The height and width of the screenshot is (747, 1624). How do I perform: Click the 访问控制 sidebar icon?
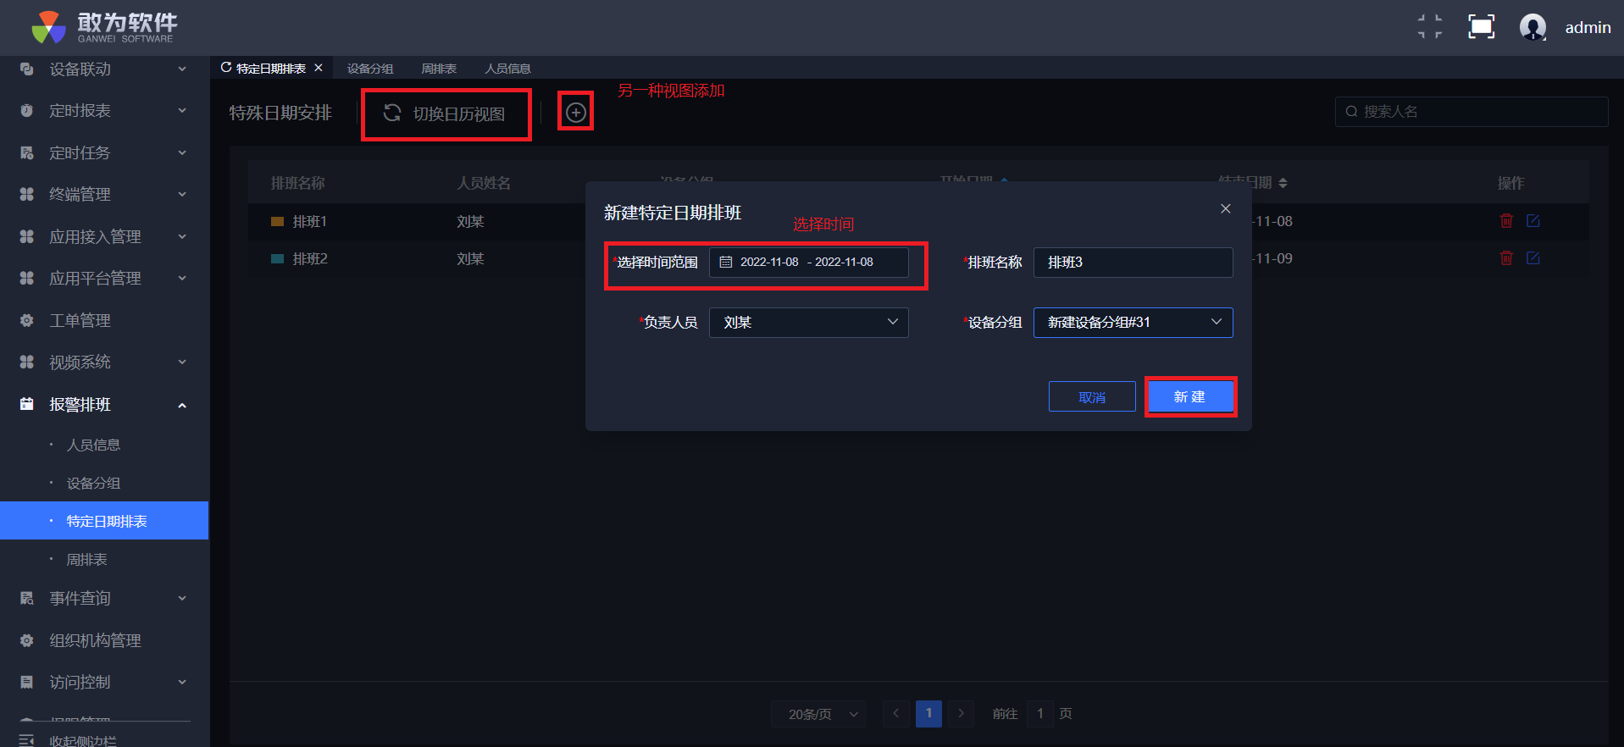pos(27,683)
